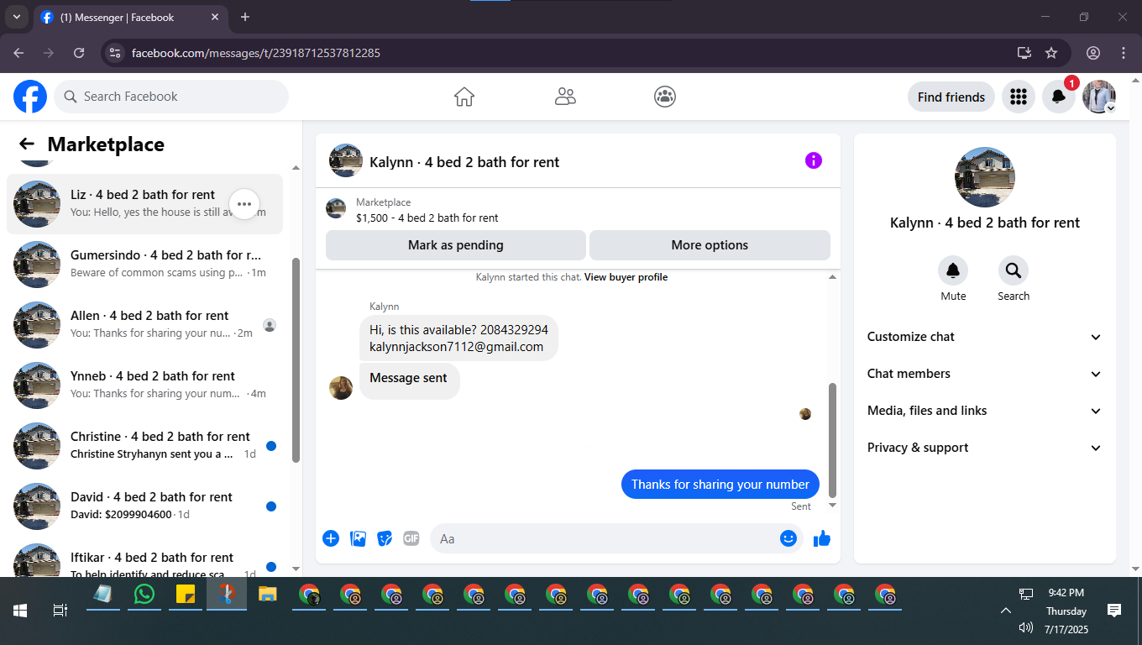Viewport: 1142px width, 645px height.
Task: Click the Find friends button
Action: 951,97
